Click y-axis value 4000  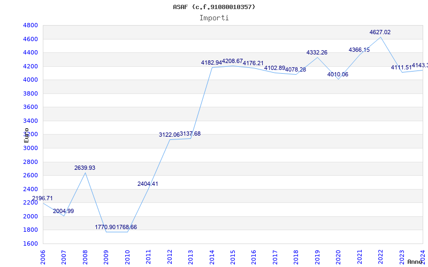point(30,80)
